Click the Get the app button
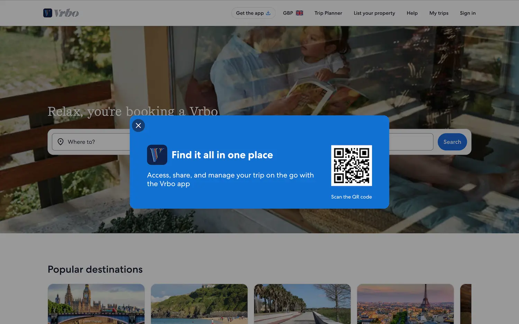 pos(253,13)
